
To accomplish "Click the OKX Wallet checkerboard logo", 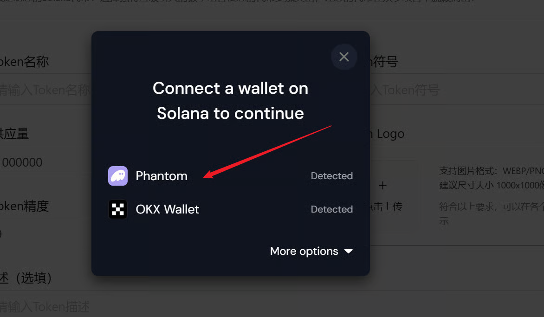I will click(118, 209).
